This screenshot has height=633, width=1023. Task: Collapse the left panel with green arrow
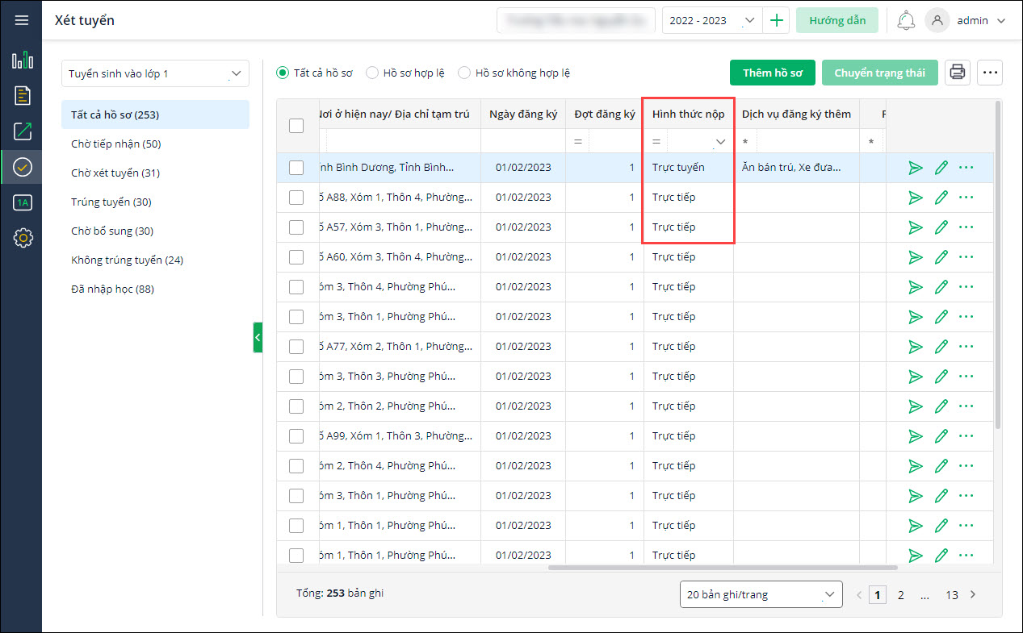tap(258, 338)
